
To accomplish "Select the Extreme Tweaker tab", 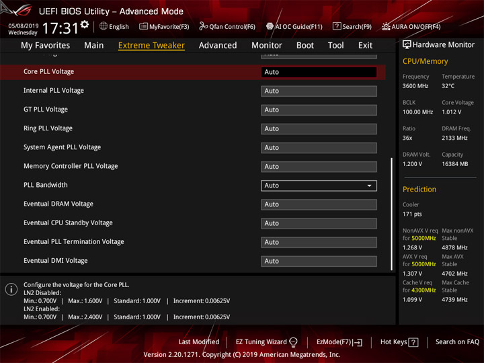I will point(151,46).
